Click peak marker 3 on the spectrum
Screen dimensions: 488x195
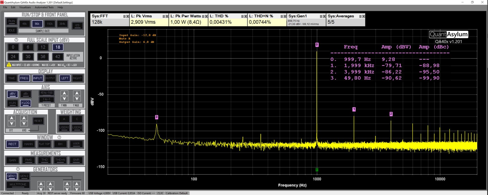[x=157, y=117]
